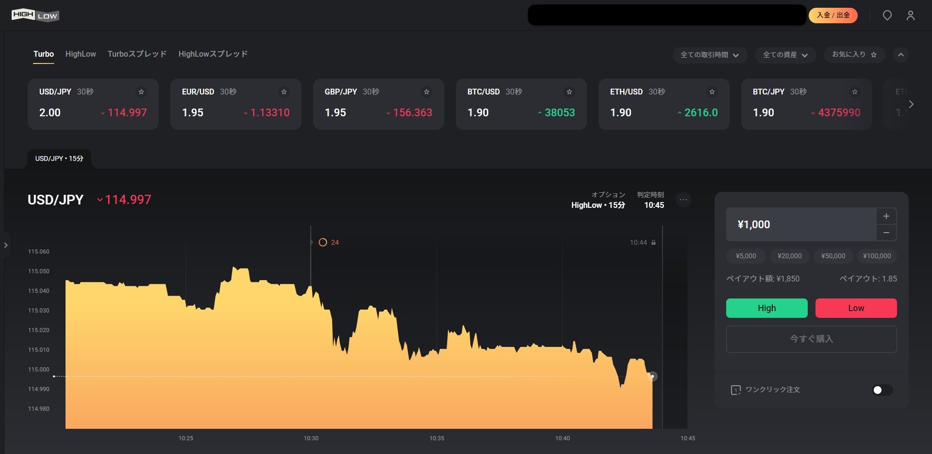
Task: Star the ETH/USD 30秒 card
Action: [712, 92]
